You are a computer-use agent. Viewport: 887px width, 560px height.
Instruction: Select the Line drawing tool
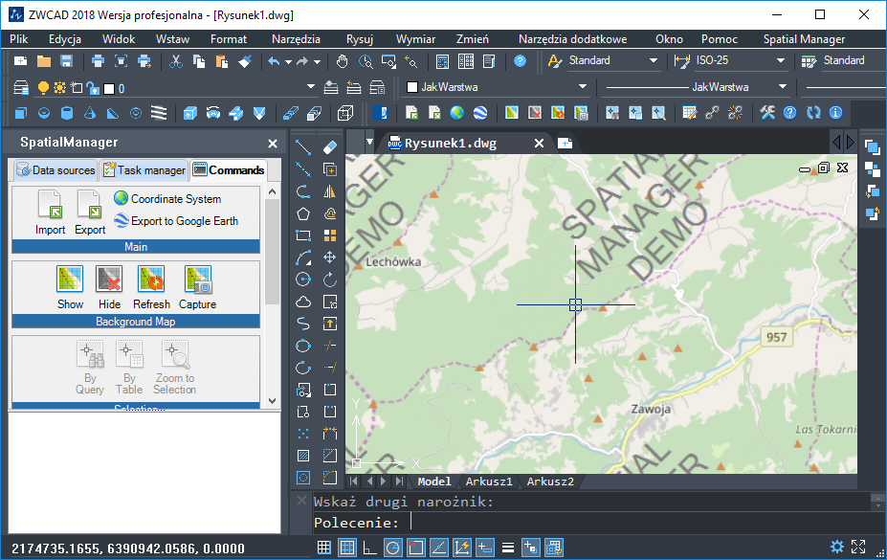point(303,147)
